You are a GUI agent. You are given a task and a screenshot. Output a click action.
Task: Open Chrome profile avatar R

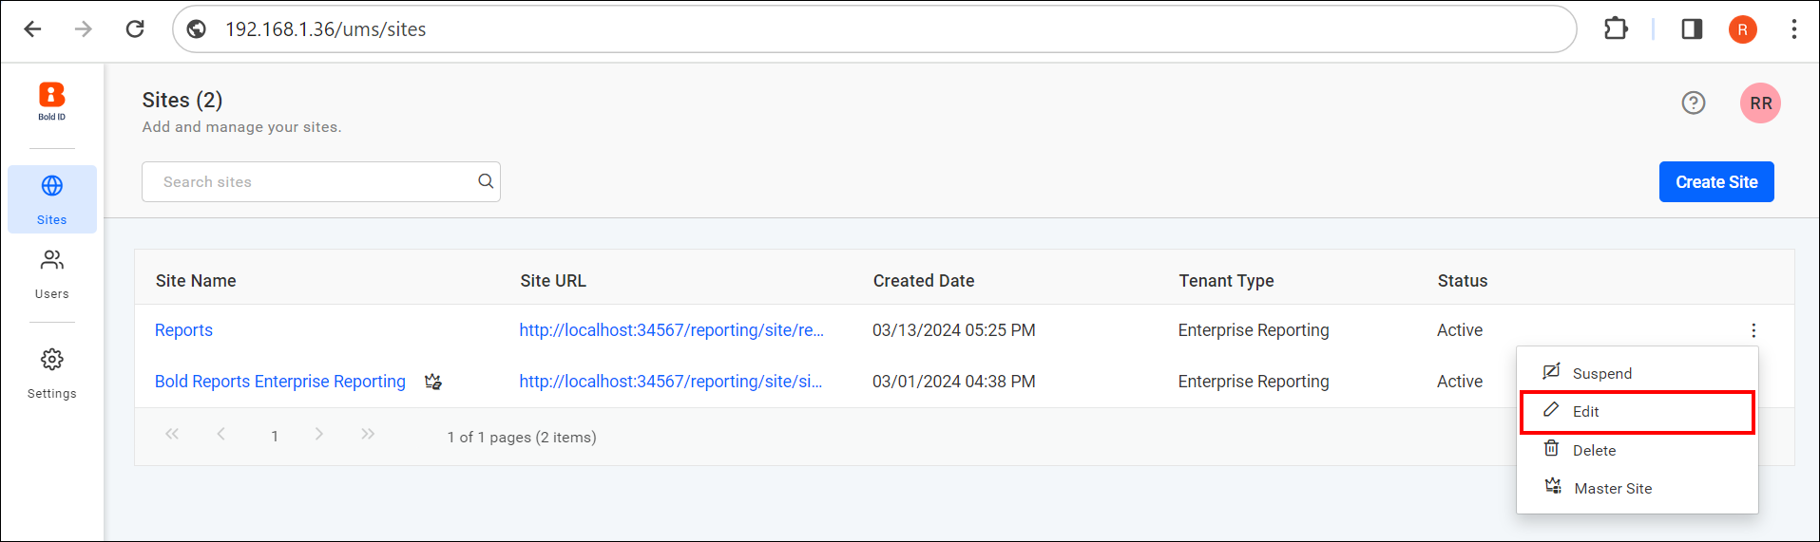pos(1742,29)
